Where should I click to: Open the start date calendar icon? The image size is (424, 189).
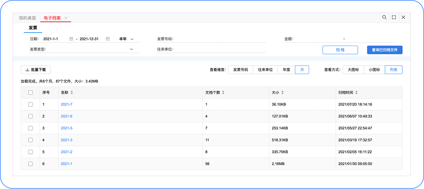point(71,39)
